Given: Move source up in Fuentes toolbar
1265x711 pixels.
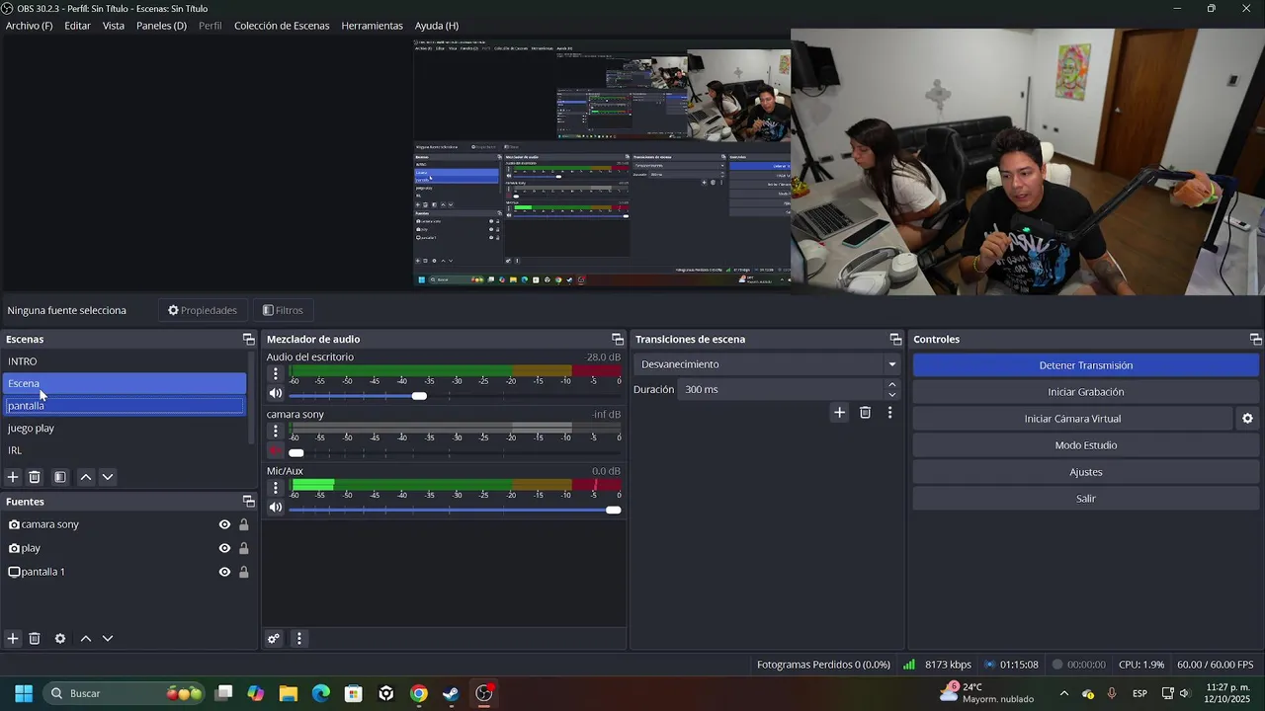Looking at the screenshot, I should click(86, 639).
